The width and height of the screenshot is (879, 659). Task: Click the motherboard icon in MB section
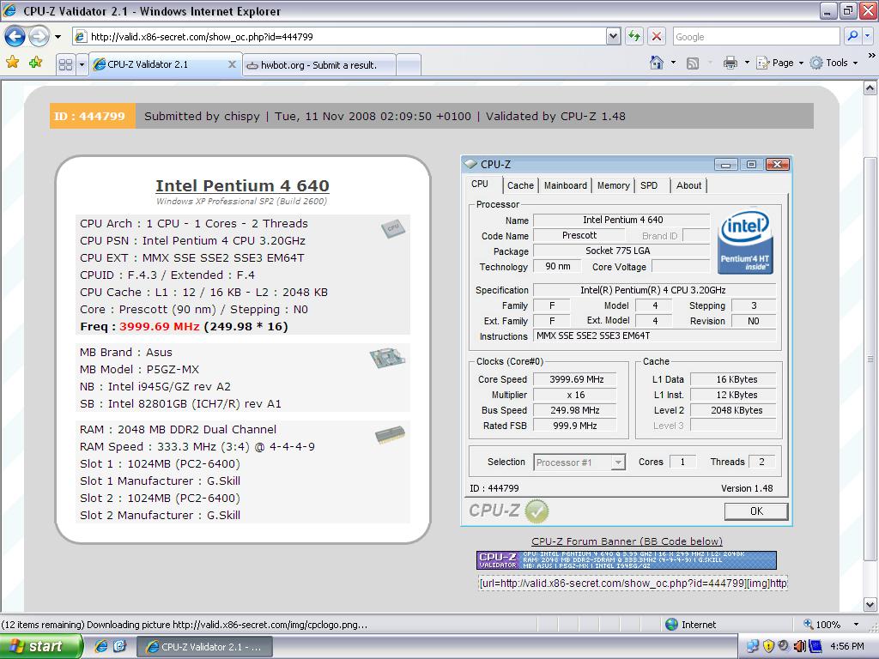point(387,358)
